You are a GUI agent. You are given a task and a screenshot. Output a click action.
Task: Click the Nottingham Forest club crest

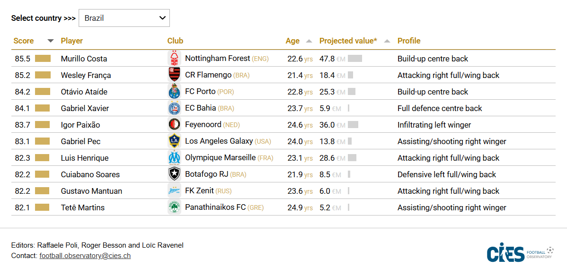pyautogui.click(x=174, y=59)
